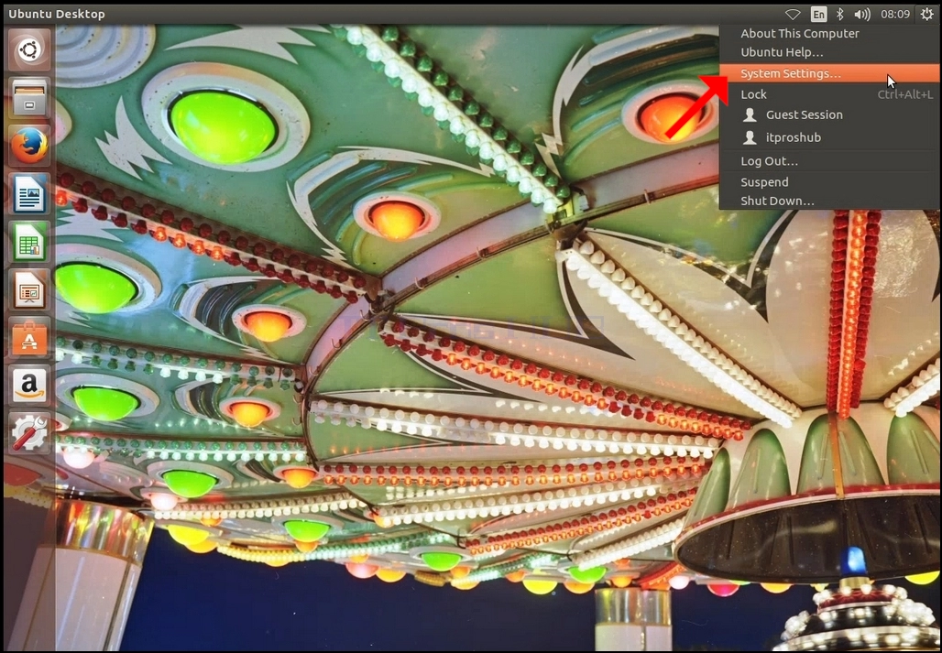
Task: Open the Bluetooth indicator menu
Action: 840,14
